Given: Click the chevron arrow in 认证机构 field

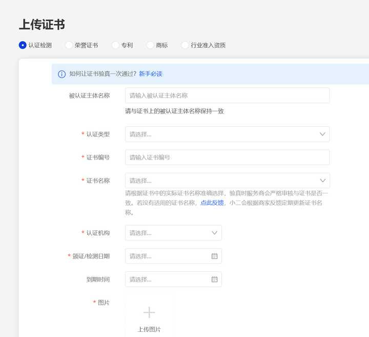Looking at the screenshot, I should (214, 233).
